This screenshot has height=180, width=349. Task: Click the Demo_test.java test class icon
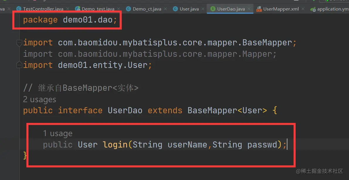point(78,9)
